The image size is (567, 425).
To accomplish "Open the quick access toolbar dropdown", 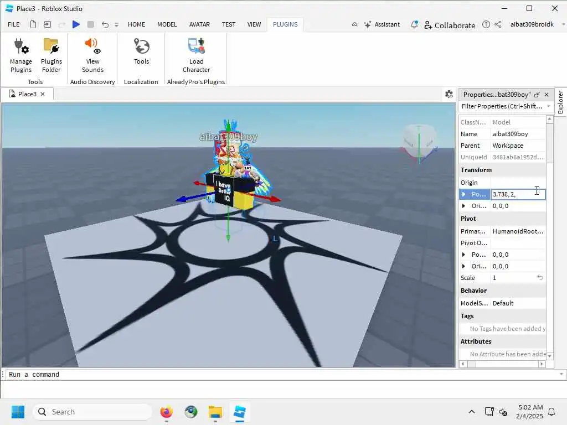I will [x=116, y=24].
